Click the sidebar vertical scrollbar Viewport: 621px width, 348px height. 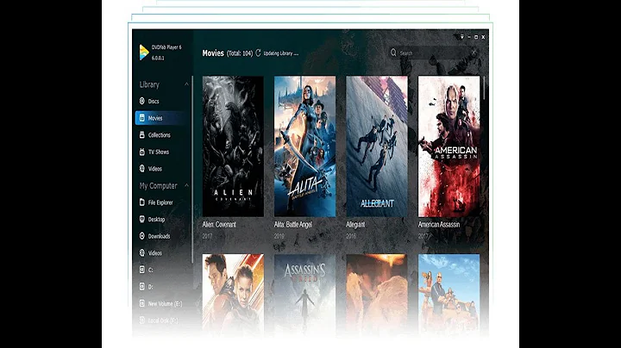tap(192, 170)
